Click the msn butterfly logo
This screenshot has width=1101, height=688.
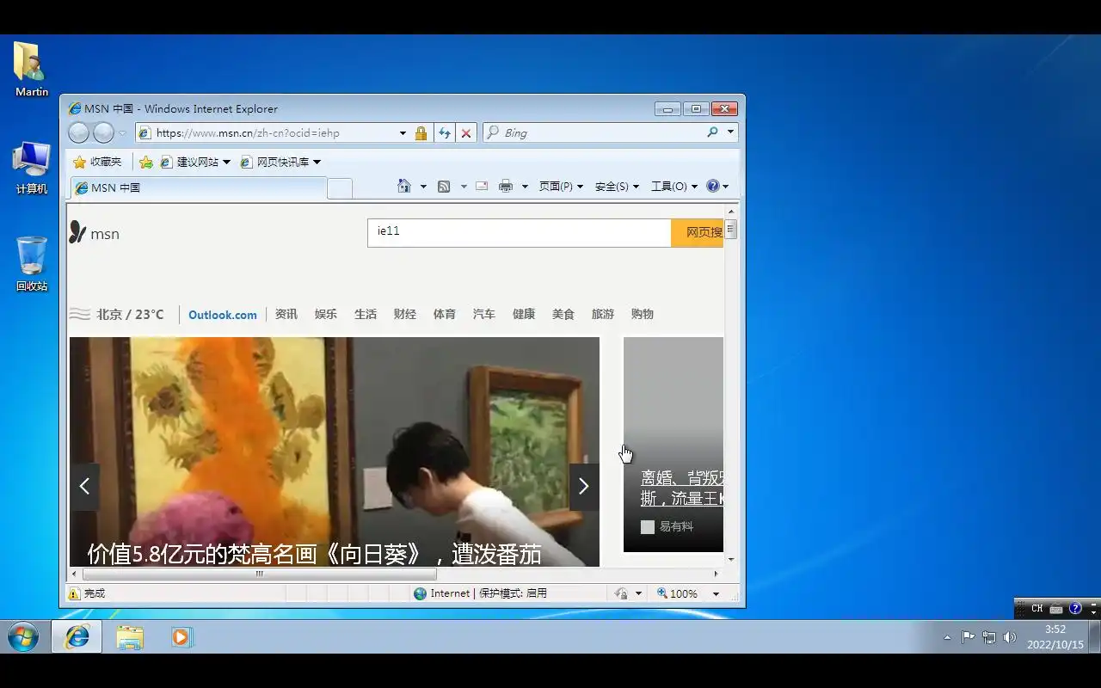[94, 233]
